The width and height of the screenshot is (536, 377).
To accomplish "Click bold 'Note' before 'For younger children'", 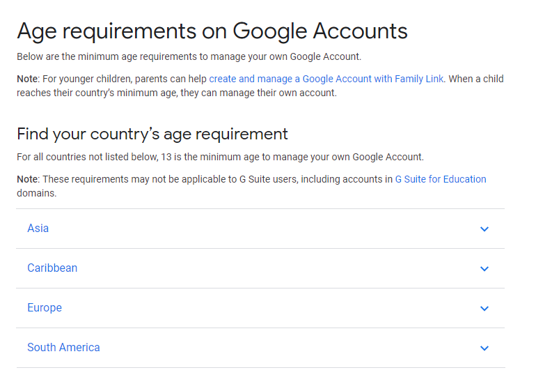I will click(27, 79).
